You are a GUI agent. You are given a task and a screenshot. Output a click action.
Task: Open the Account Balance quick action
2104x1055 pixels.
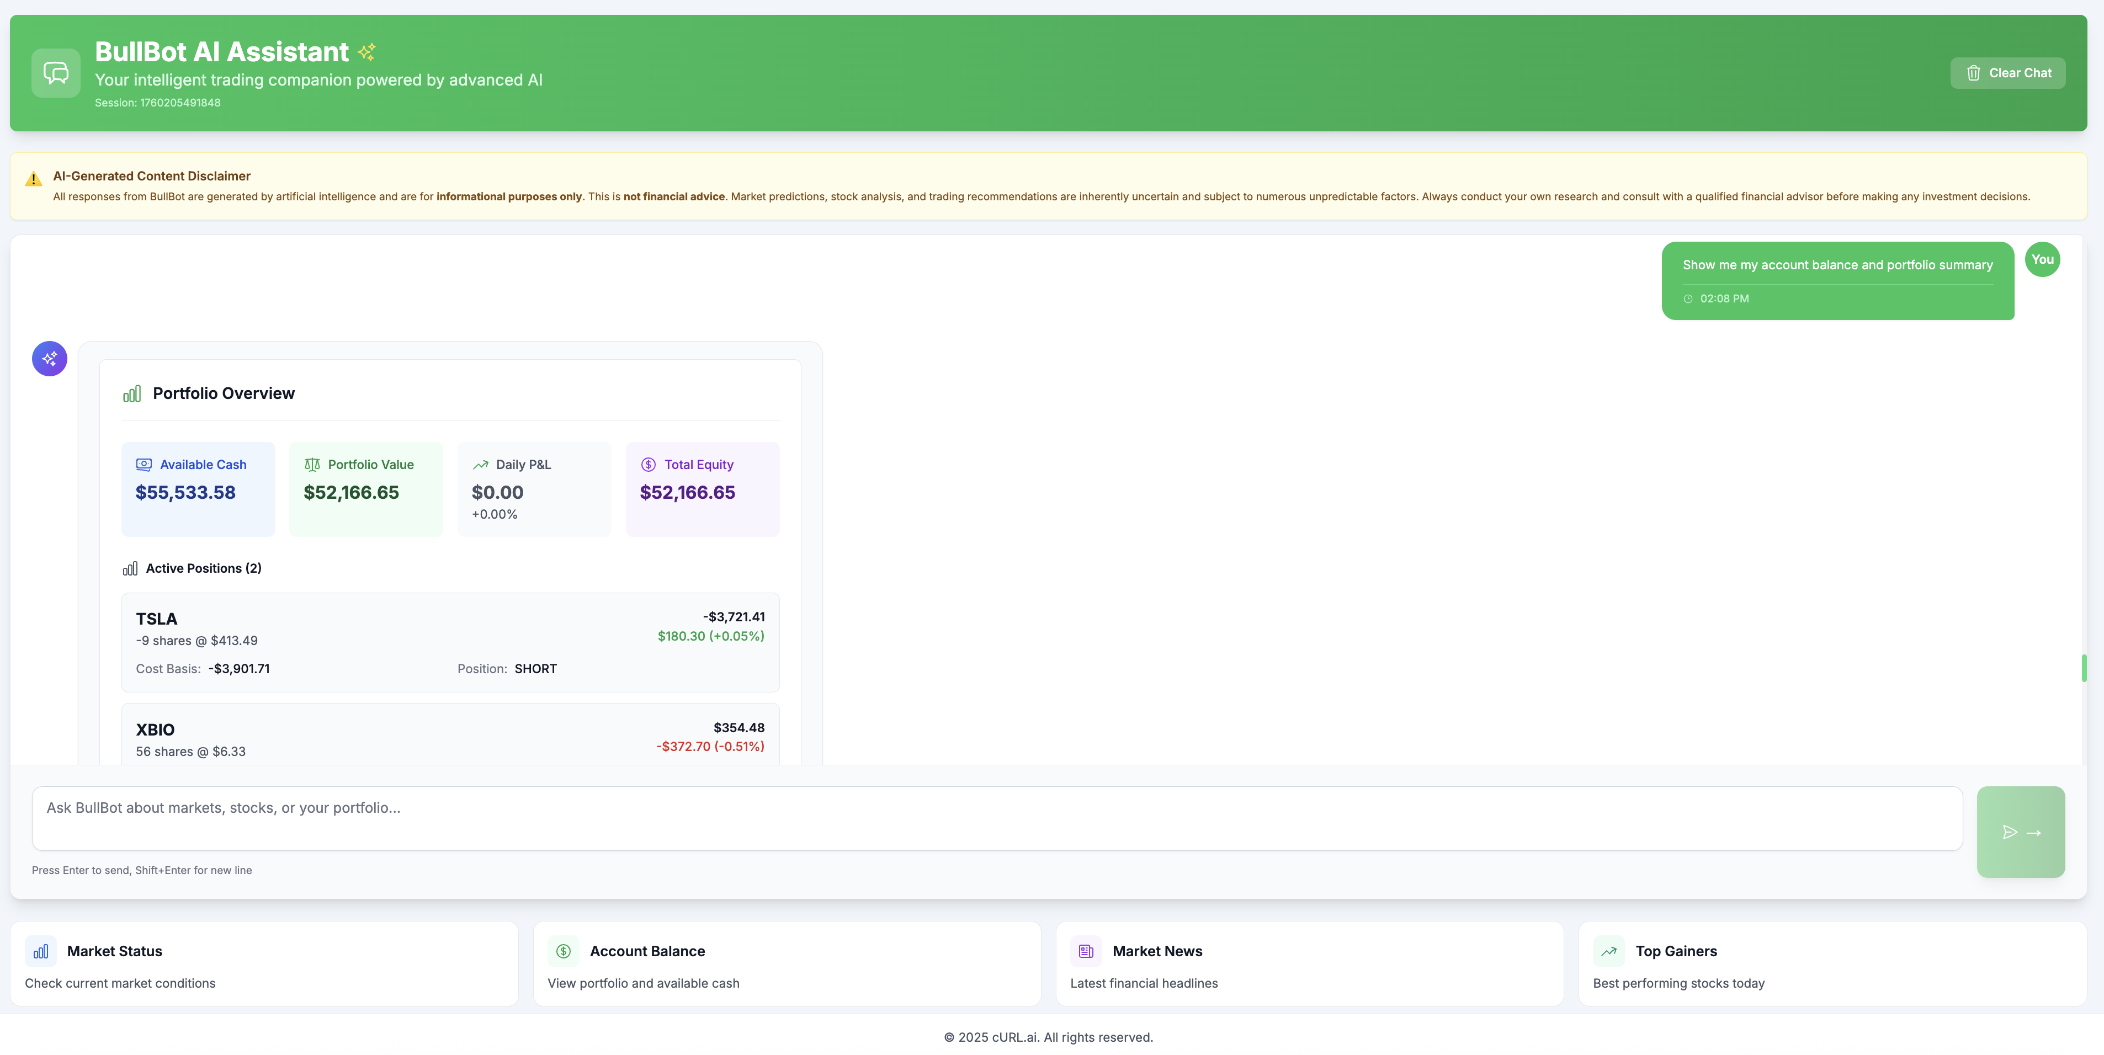point(787,965)
